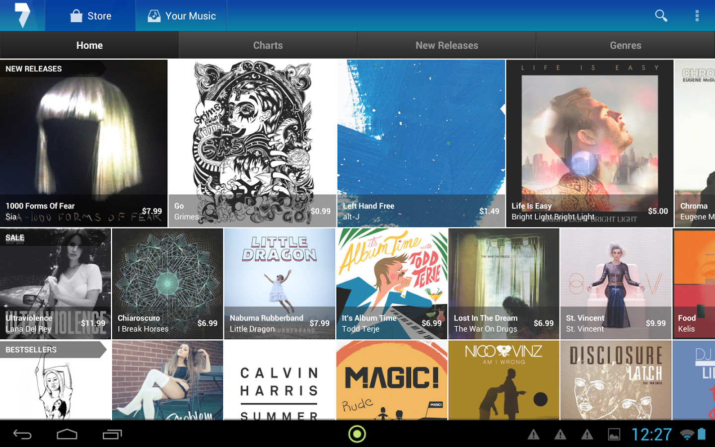Tap the SALE section label

pyautogui.click(x=15, y=237)
